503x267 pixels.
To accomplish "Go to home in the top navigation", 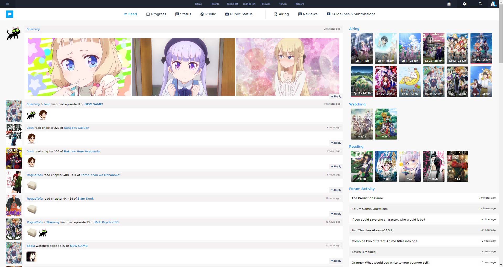I will (x=199, y=4).
